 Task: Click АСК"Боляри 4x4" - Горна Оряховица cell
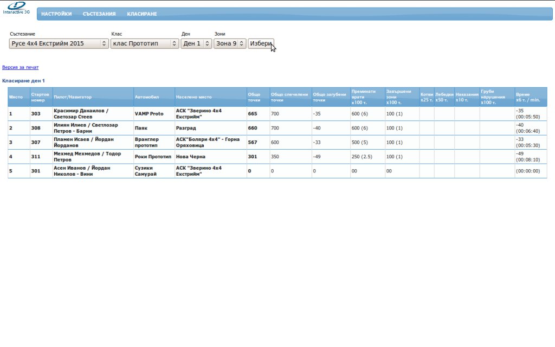[x=211, y=143]
